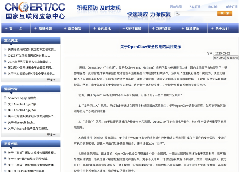The height and width of the screenshot is (172, 240).
Task: Click bullet icon beside 美情报机构 item
Action: 5,49
